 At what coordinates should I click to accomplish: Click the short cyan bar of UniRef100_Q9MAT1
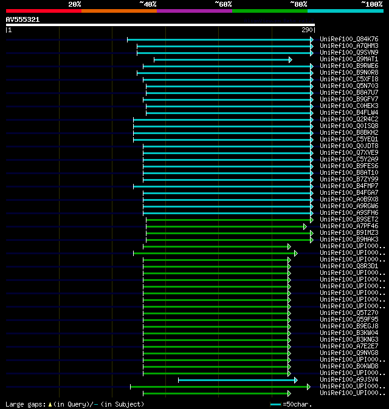point(223,60)
